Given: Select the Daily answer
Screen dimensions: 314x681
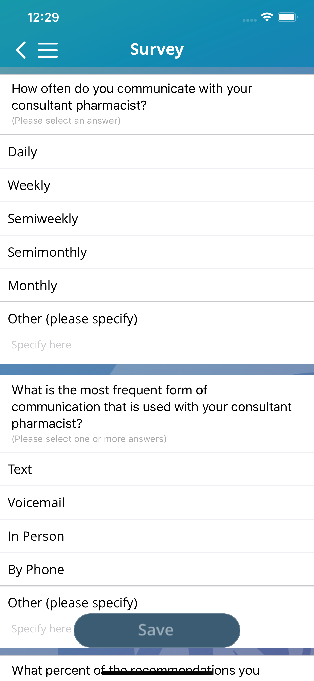Looking at the screenshot, I should pos(157,152).
